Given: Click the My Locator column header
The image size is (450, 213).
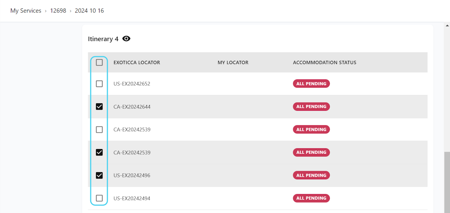Looking at the screenshot, I should [x=233, y=63].
